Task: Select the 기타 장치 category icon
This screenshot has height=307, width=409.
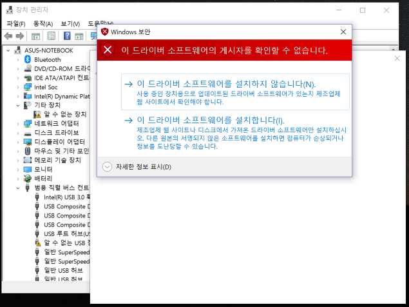Action: tap(28, 105)
